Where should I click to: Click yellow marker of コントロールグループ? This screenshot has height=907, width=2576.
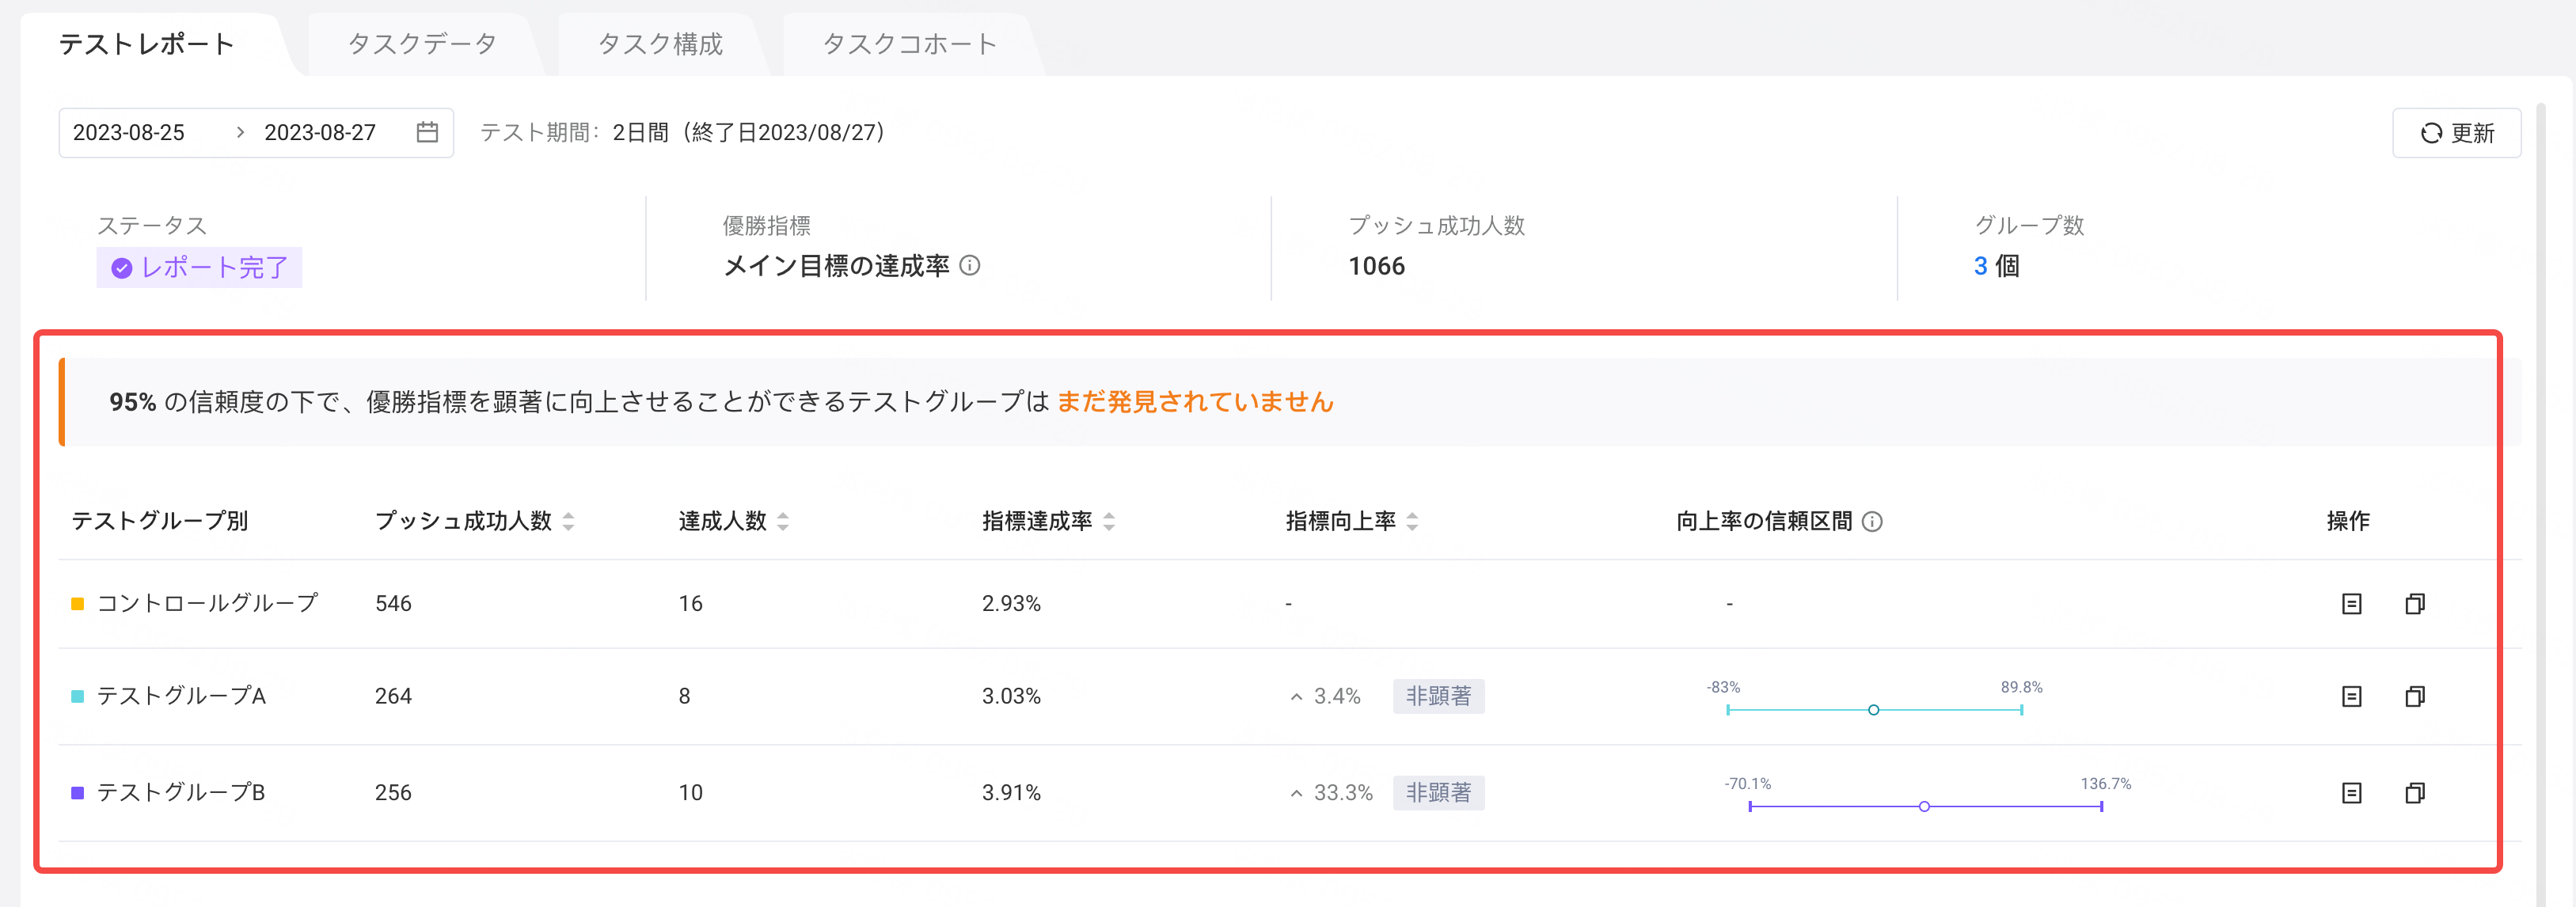[77, 603]
